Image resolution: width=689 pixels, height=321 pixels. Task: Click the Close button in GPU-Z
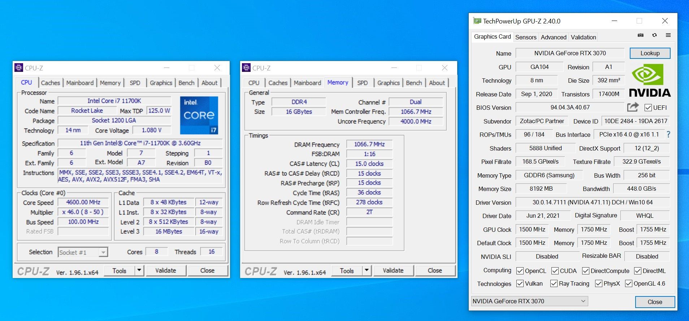click(x=655, y=302)
